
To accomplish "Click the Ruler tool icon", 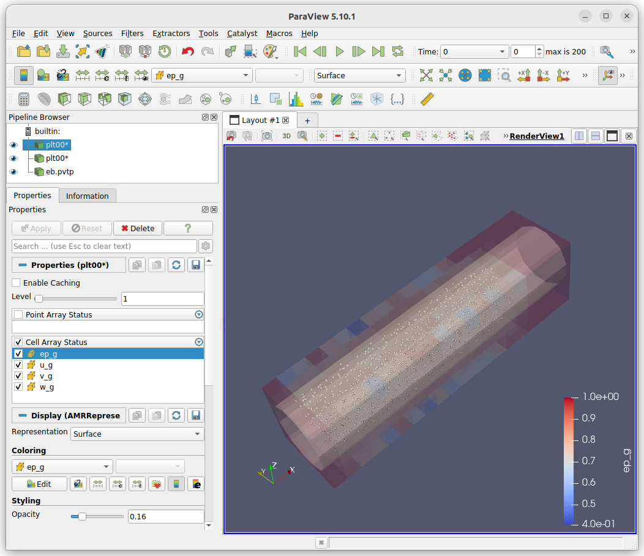I will point(427,99).
